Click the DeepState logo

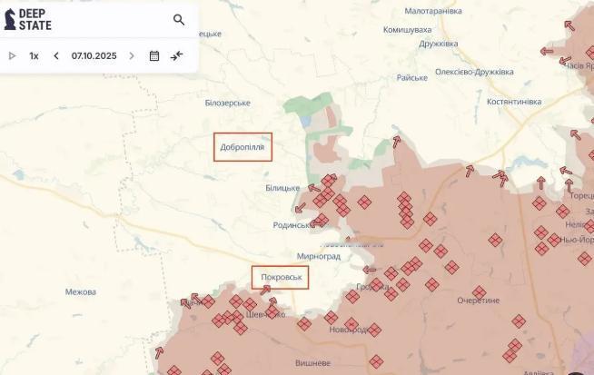click(27, 19)
